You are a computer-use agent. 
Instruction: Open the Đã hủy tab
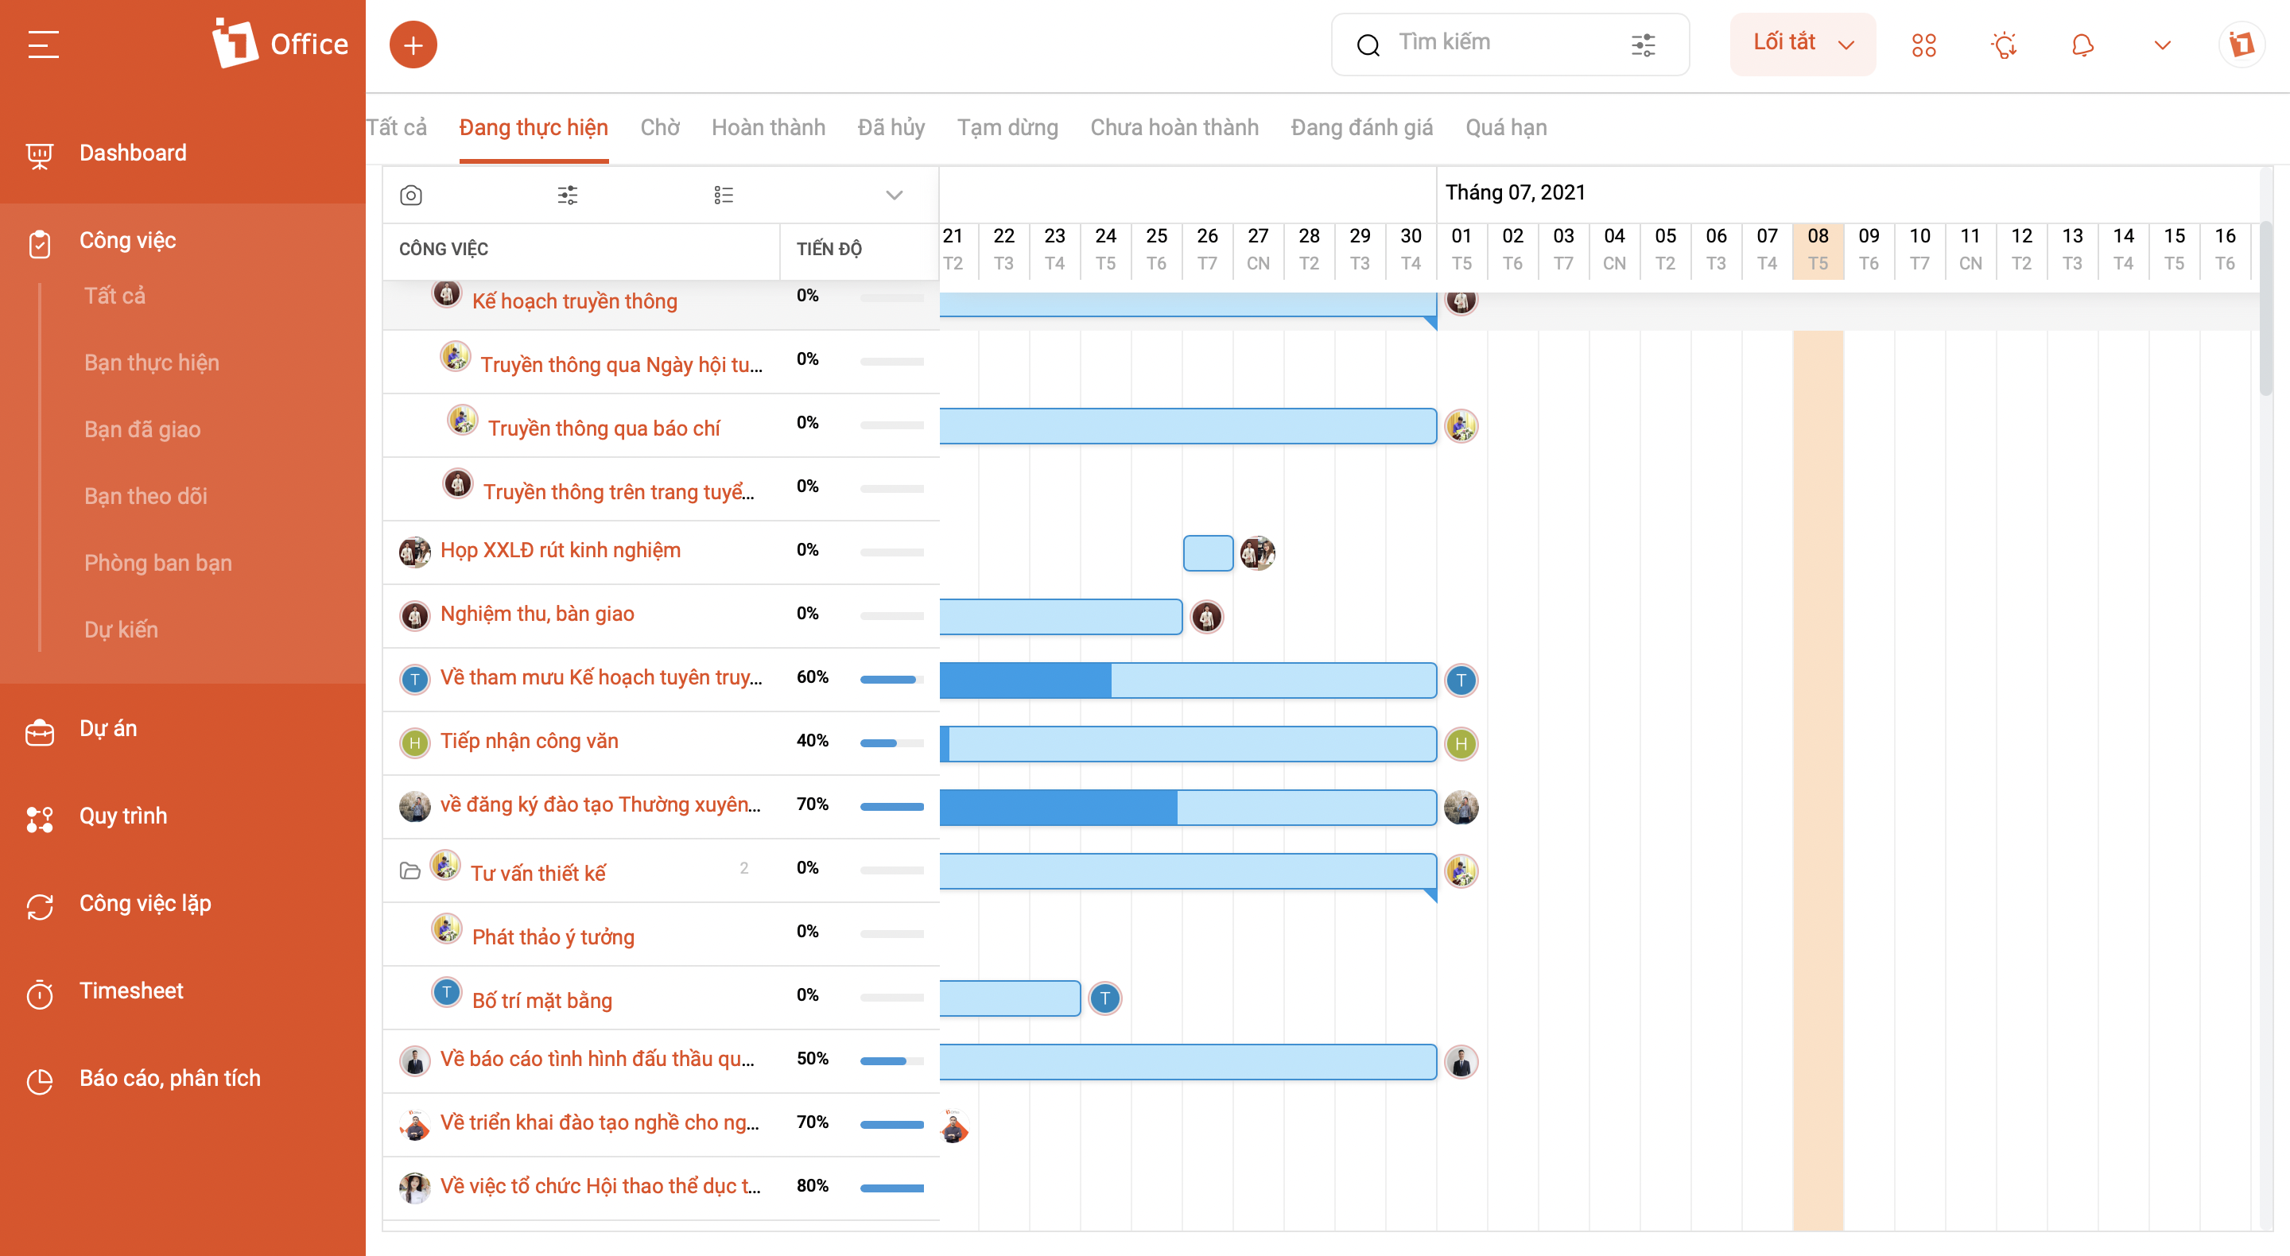[891, 127]
